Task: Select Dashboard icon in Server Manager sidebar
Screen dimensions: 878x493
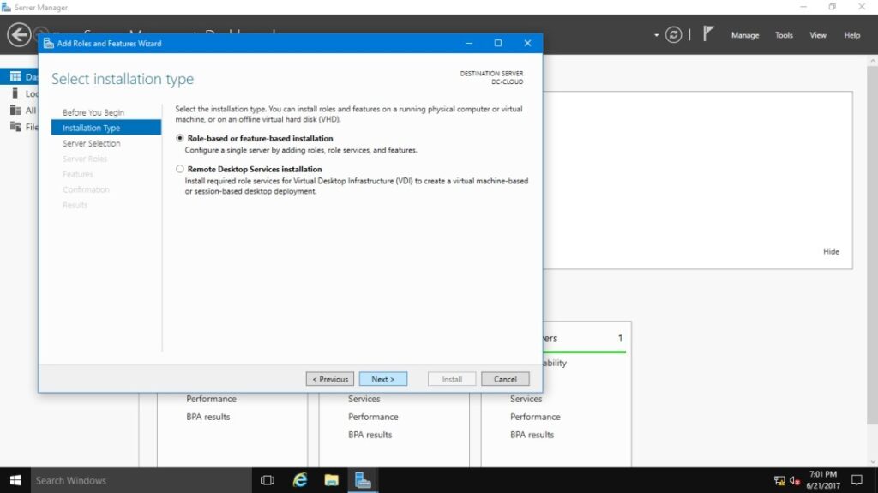Action: coord(15,77)
